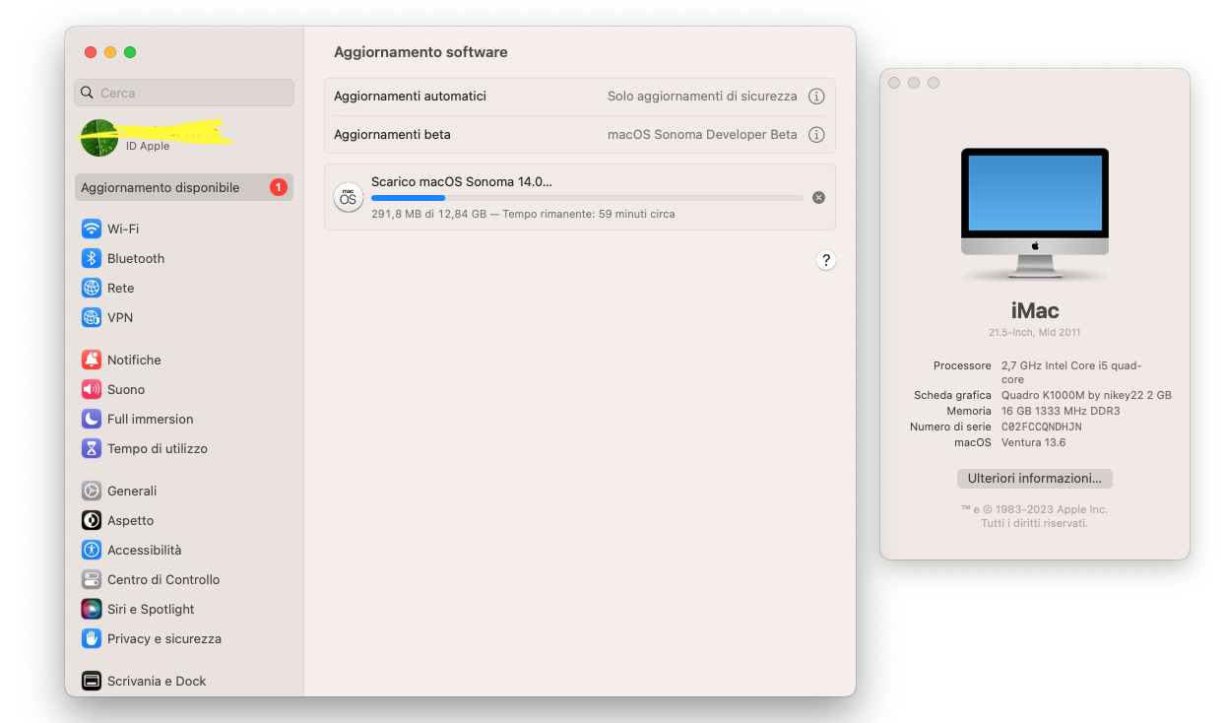Open Accessibilità icon in sidebar
This screenshot has width=1225, height=723.
coord(92,550)
